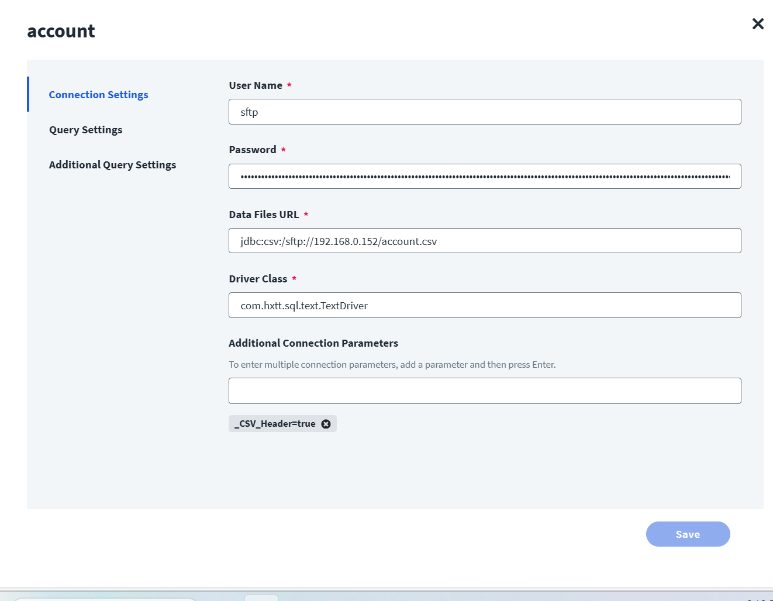The width and height of the screenshot is (773, 601).
Task: Open the Connection Settings tab
Action: 98,95
